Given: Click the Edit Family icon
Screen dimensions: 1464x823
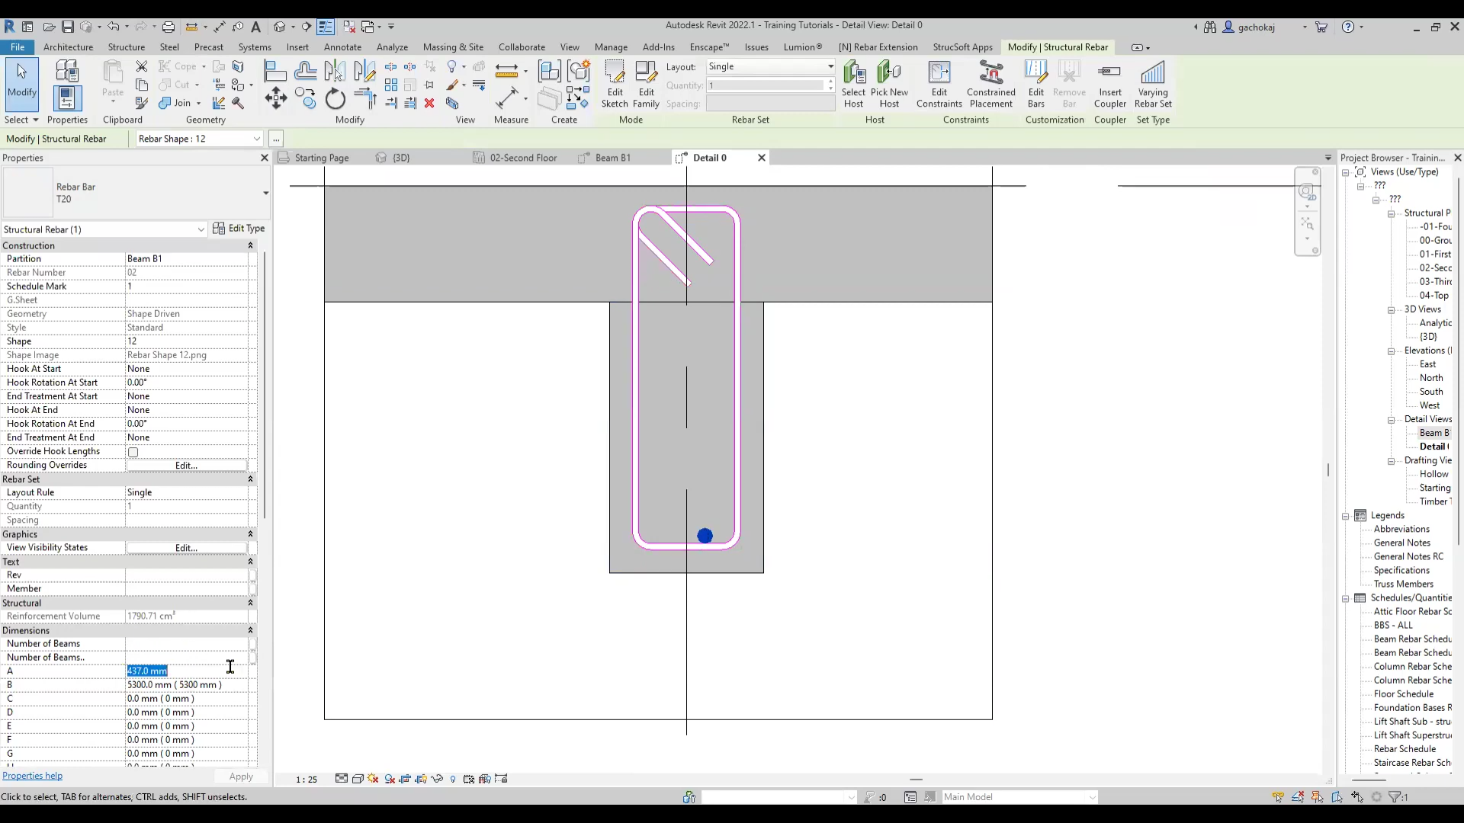Looking at the screenshot, I should click(x=646, y=84).
